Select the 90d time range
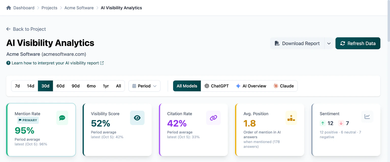Viewport: 390px width, 162px height. point(76,86)
